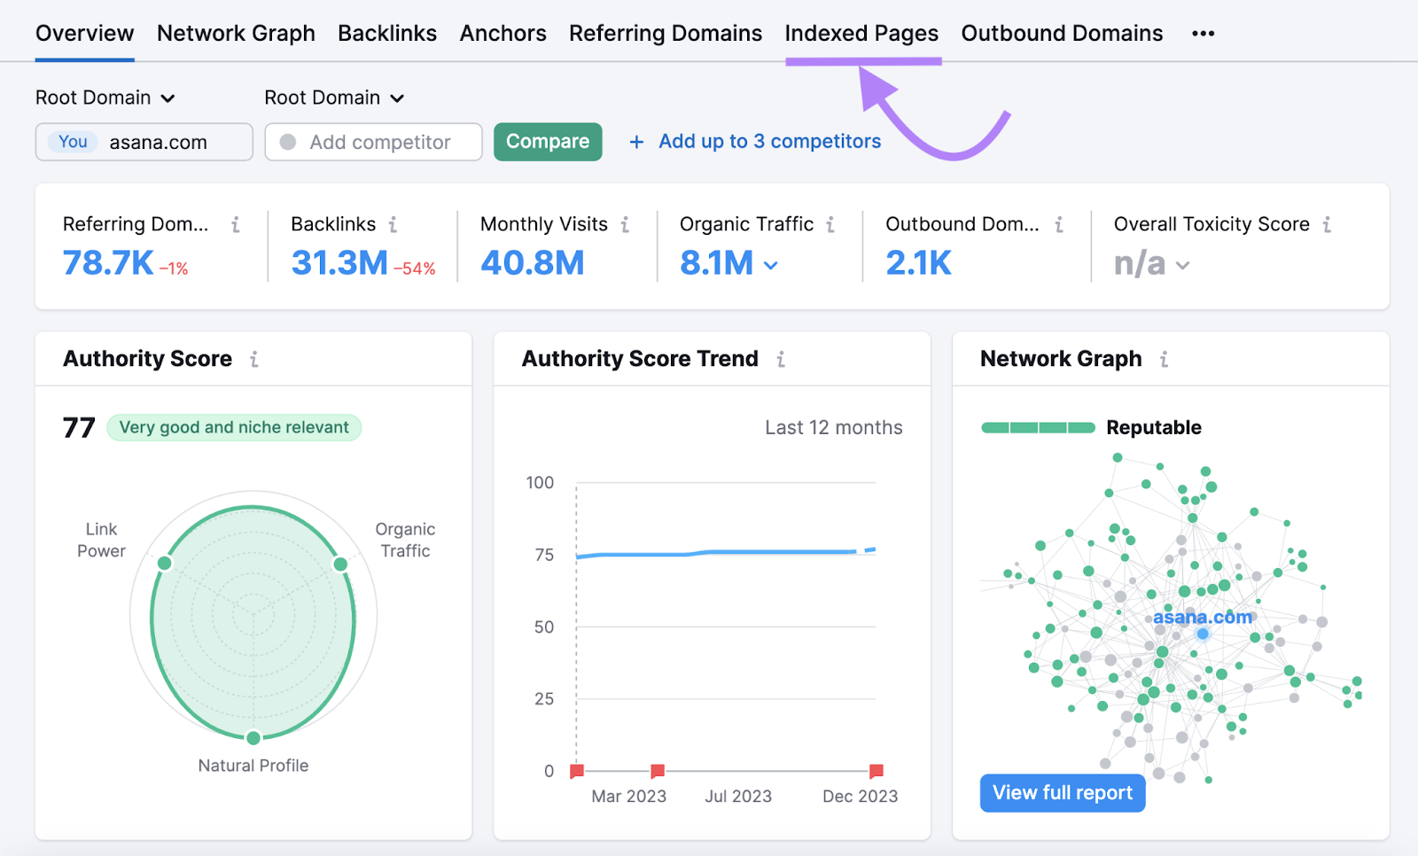Switch to Outbound Domains tab
Screen dimensions: 1418x856
pyautogui.click(x=1062, y=34)
